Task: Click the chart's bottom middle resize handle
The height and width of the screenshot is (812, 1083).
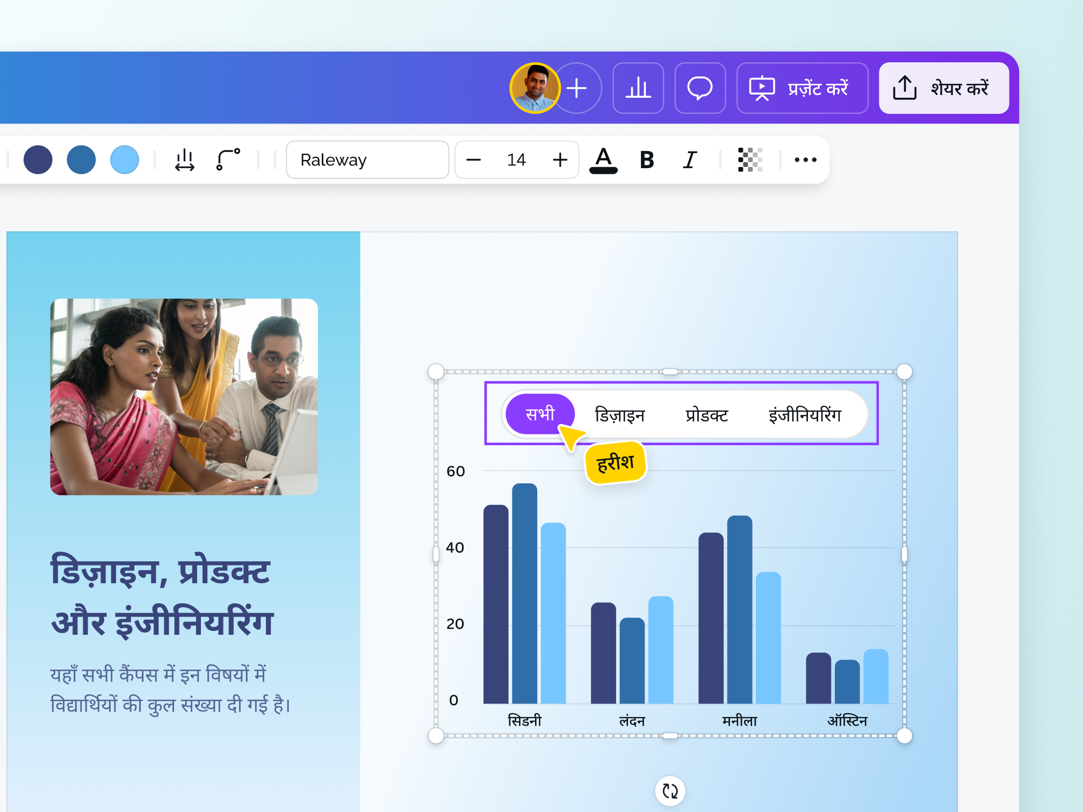Action: (670, 735)
